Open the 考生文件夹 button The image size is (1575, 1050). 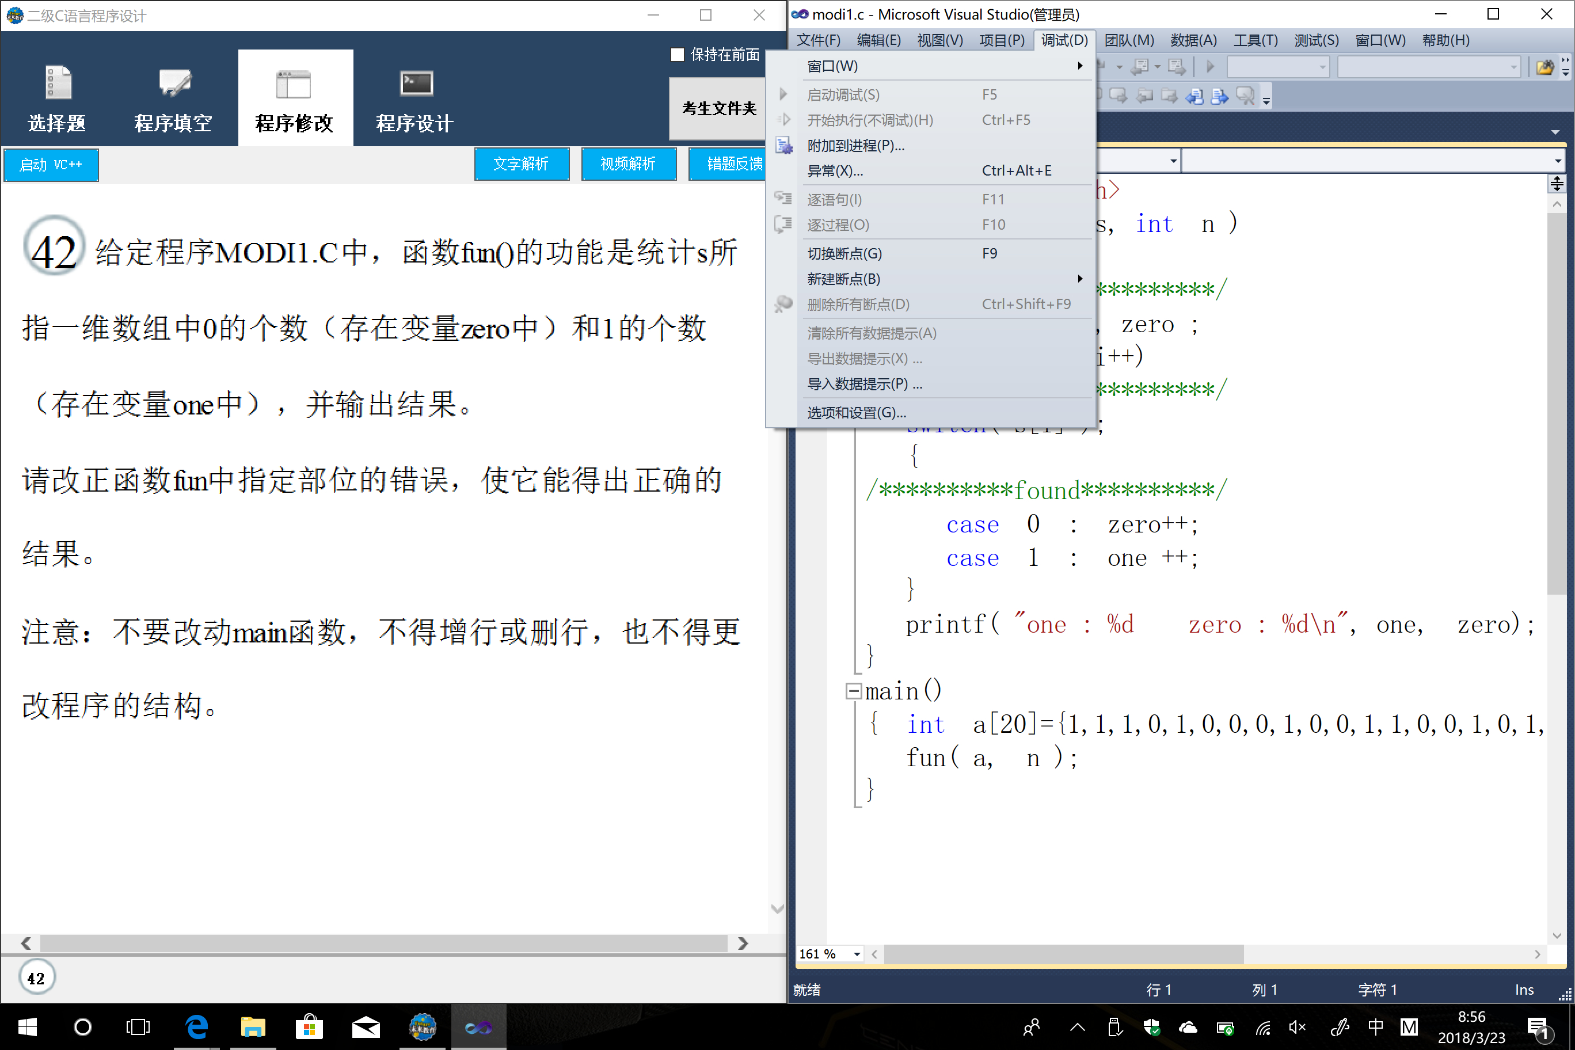(719, 108)
